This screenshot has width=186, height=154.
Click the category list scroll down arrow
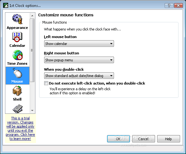click(x=32, y=110)
